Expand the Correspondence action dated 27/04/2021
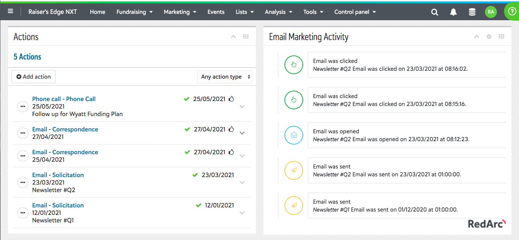 pos(242,133)
